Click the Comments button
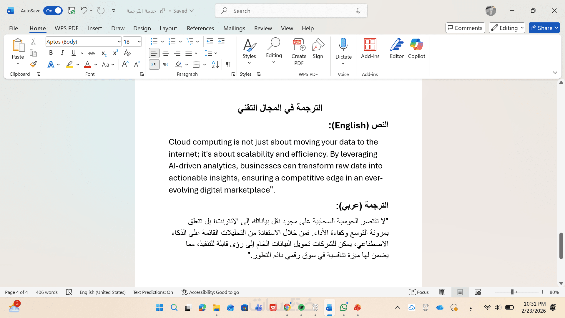Screen dimensions: 565x318 pos(465,28)
